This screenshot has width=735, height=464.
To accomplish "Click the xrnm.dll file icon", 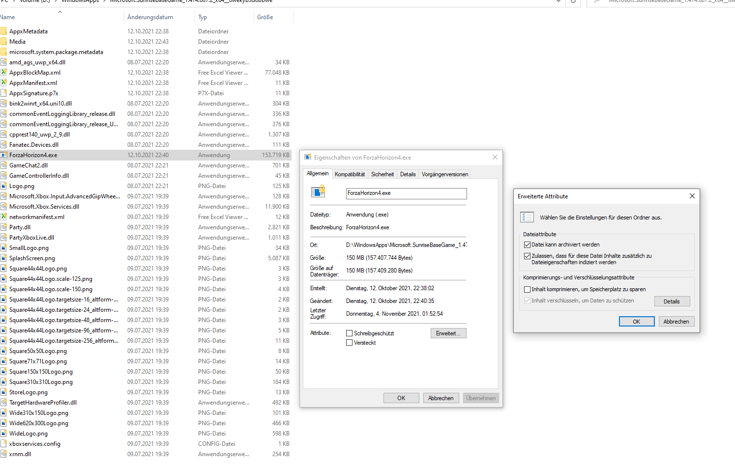I will [4, 454].
